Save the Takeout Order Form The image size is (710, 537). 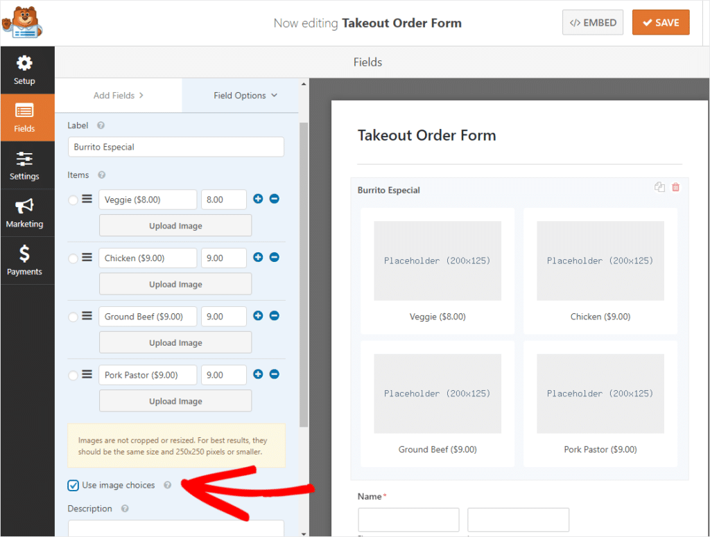(x=660, y=22)
